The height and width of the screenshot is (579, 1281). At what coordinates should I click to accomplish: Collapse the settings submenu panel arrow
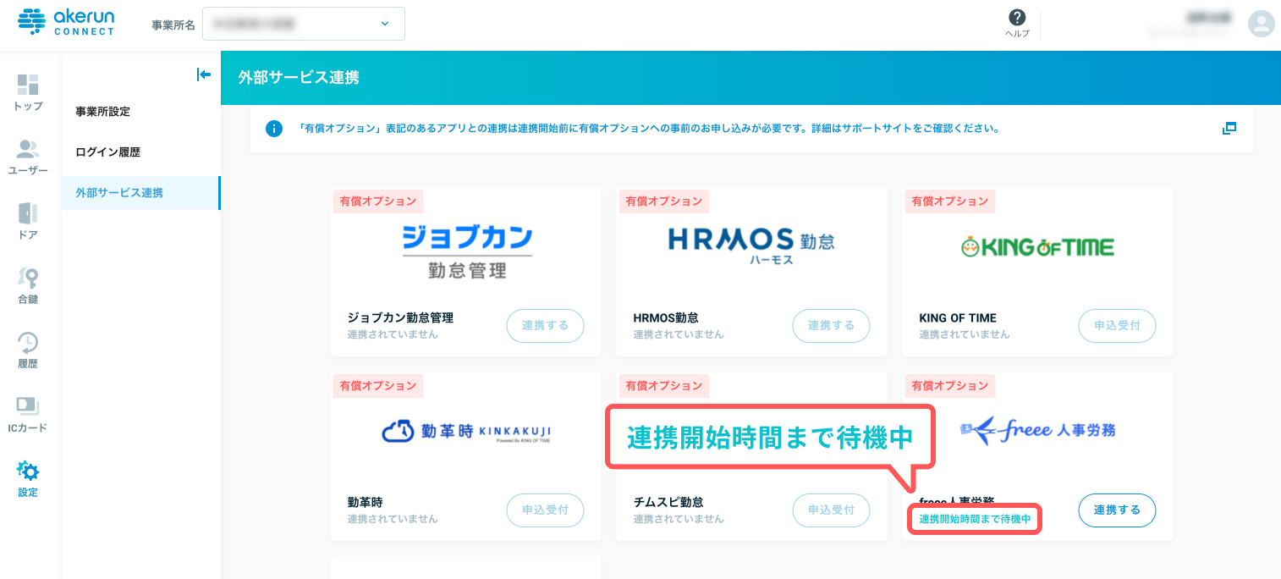tap(203, 74)
